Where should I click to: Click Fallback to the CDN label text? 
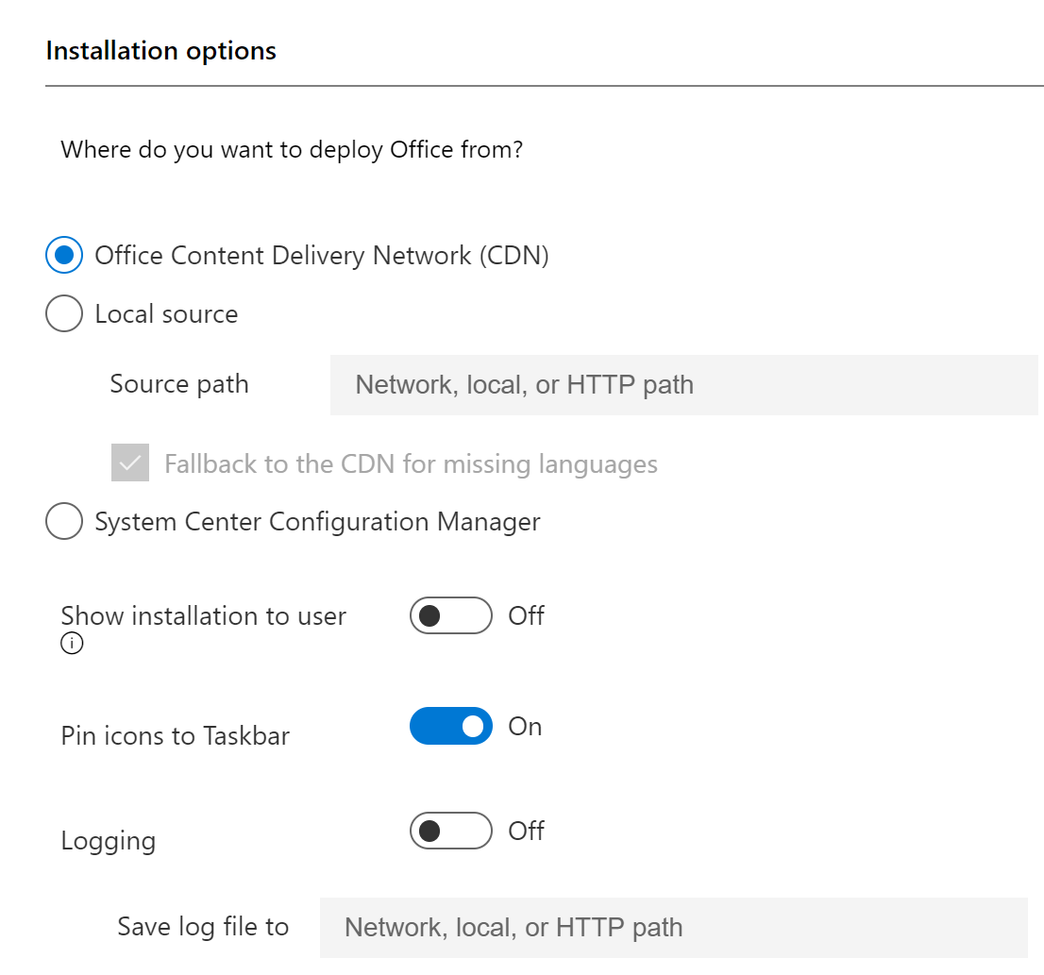coord(411,464)
